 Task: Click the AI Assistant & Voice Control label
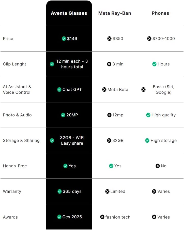point(17,90)
